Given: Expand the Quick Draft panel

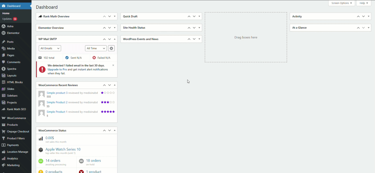Looking at the screenshot, I should (199, 16).
